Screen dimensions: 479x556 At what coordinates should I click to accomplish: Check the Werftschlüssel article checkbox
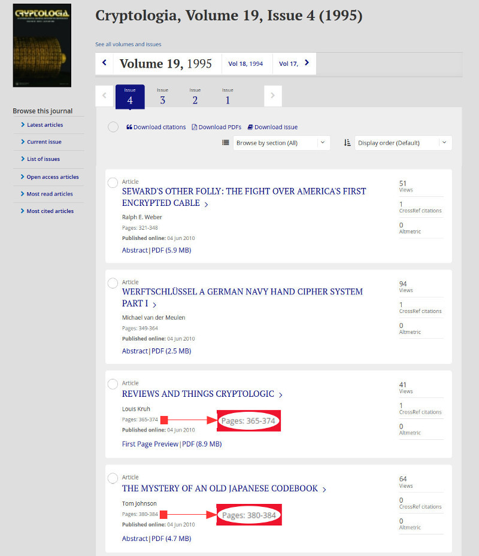113,283
